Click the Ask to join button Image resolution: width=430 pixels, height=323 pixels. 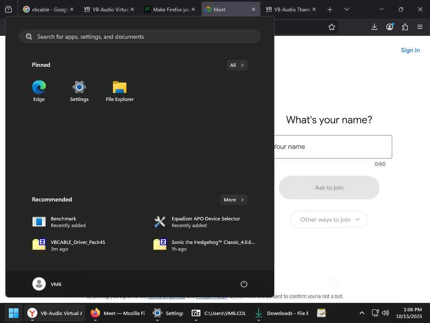tap(329, 188)
